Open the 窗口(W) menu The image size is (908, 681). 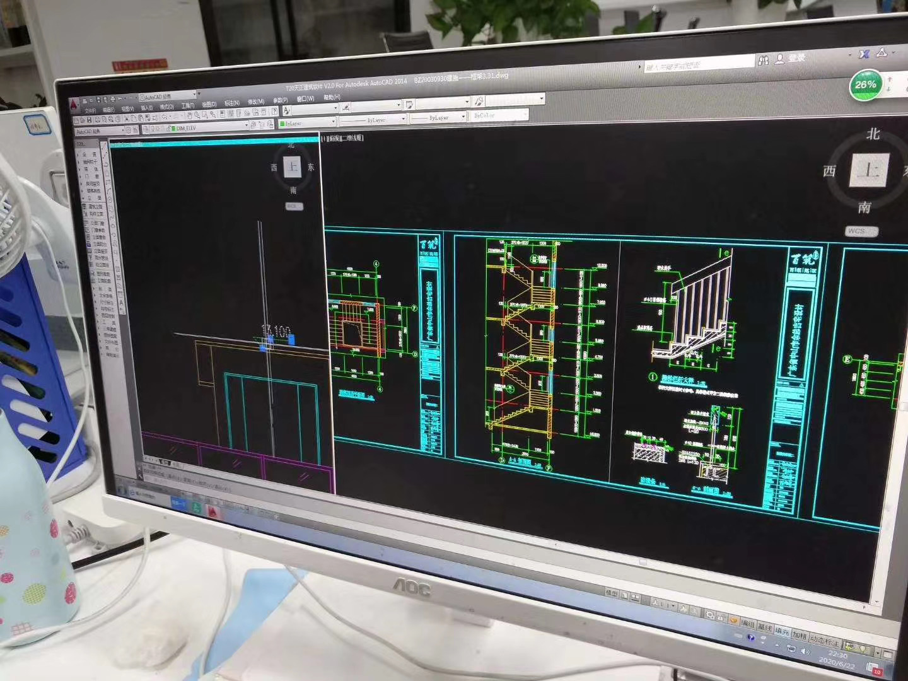coord(305,98)
